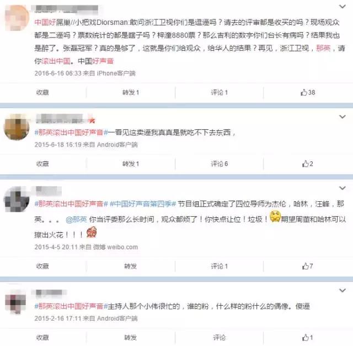Image resolution: width=353 pixels, height=346 pixels.
Task: Expand third post's options chevron
Action: pos(343,188)
